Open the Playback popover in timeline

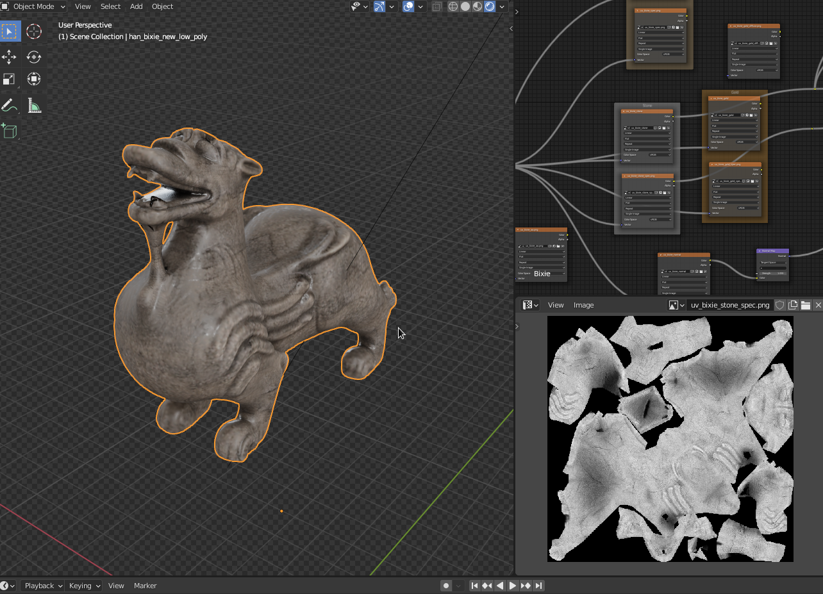click(x=43, y=586)
